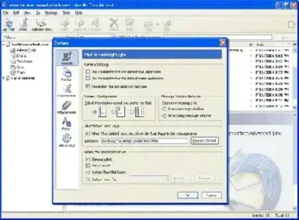Open the Drafts folder in folder pane
299x220 pixels.
pos(19,56)
